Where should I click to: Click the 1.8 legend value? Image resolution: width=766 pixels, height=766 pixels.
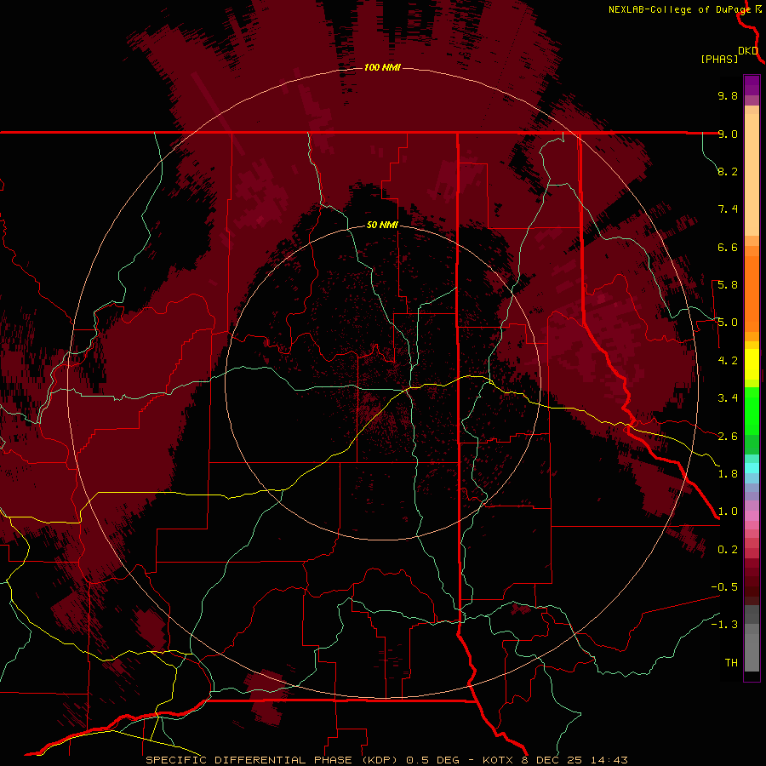pos(728,474)
